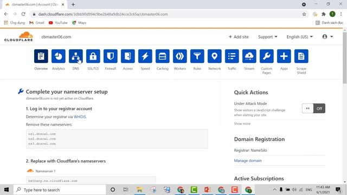Open the Rules funnel icon
The width and height of the screenshot is (347, 195).
click(197, 56)
